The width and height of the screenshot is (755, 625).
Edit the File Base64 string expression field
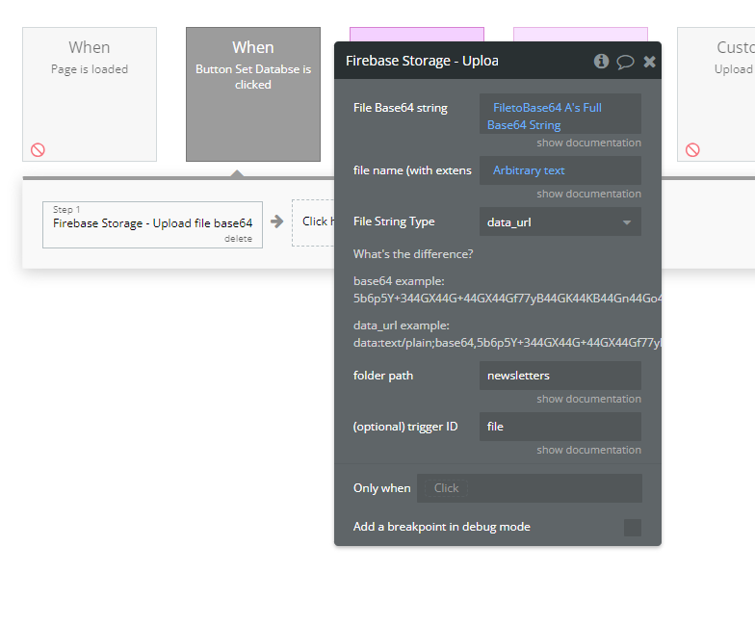click(x=560, y=114)
